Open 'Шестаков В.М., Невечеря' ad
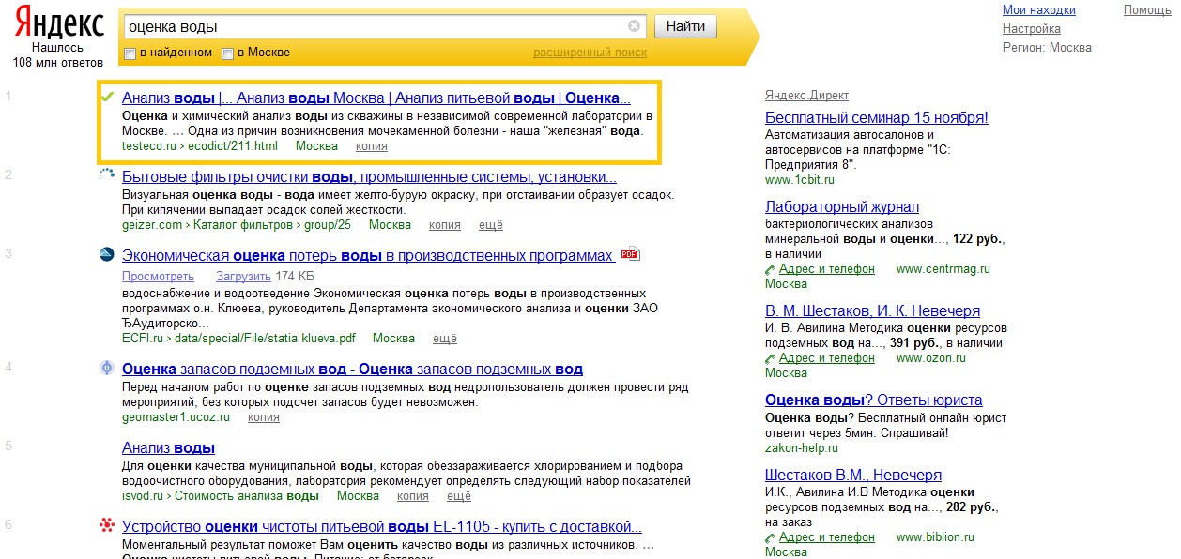The width and height of the screenshot is (1181, 559). click(x=853, y=475)
